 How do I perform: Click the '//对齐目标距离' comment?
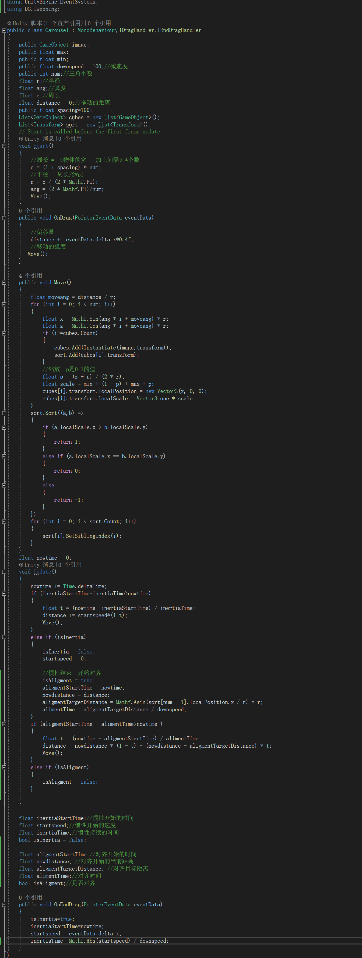128,869
